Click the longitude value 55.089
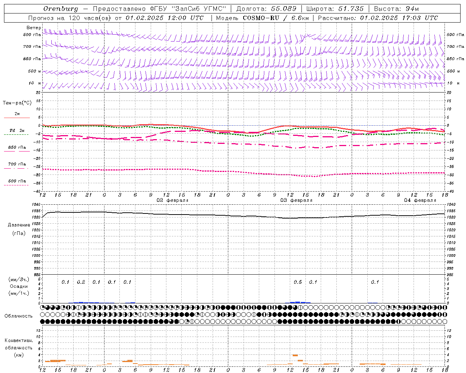This screenshot has height=373, width=466. click(284, 9)
